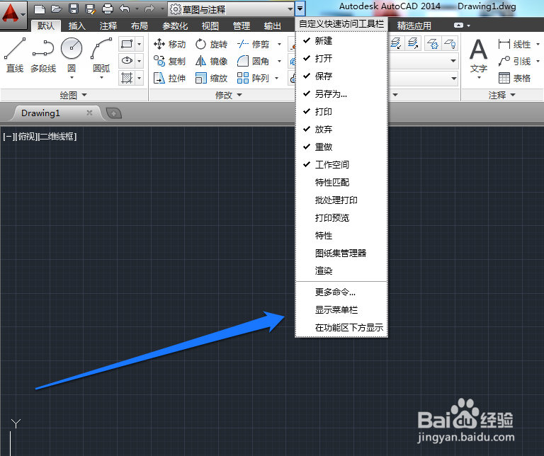Click the Undo arrow icon
This screenshot has width=544, height=456.
pyautogui.click(x=125, y=8)
